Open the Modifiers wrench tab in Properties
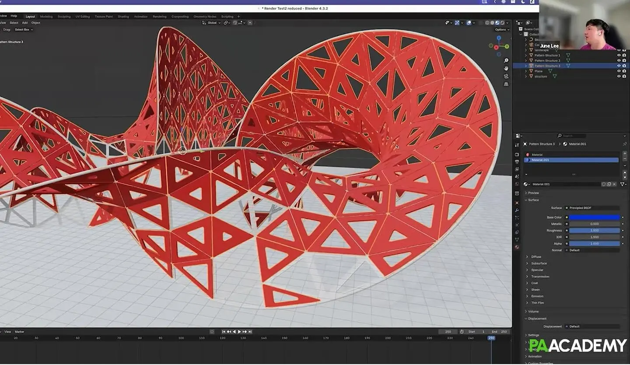630x365 pixels. (x=517, y=210)
